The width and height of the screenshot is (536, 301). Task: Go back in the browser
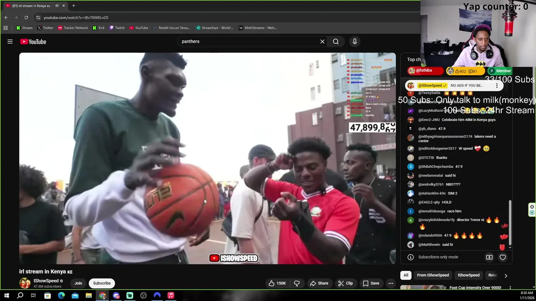(x=6, y=18)
